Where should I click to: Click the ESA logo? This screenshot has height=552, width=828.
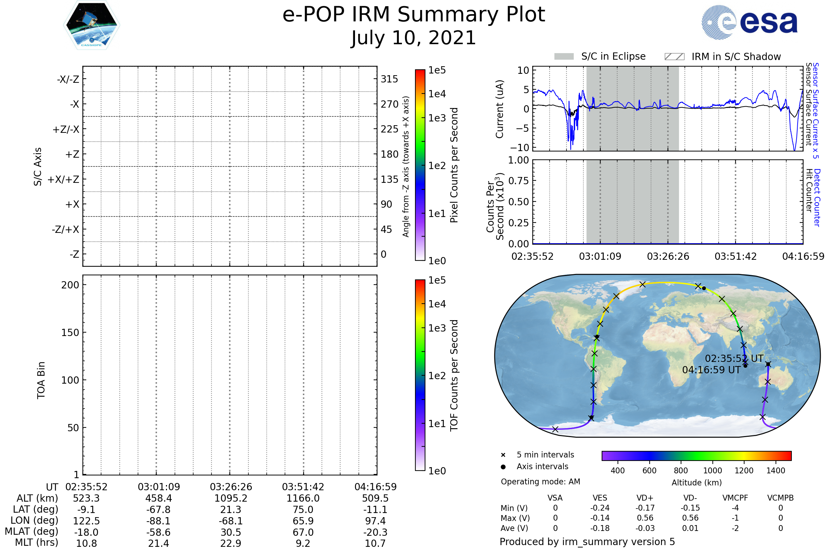(x=749, y=22)
